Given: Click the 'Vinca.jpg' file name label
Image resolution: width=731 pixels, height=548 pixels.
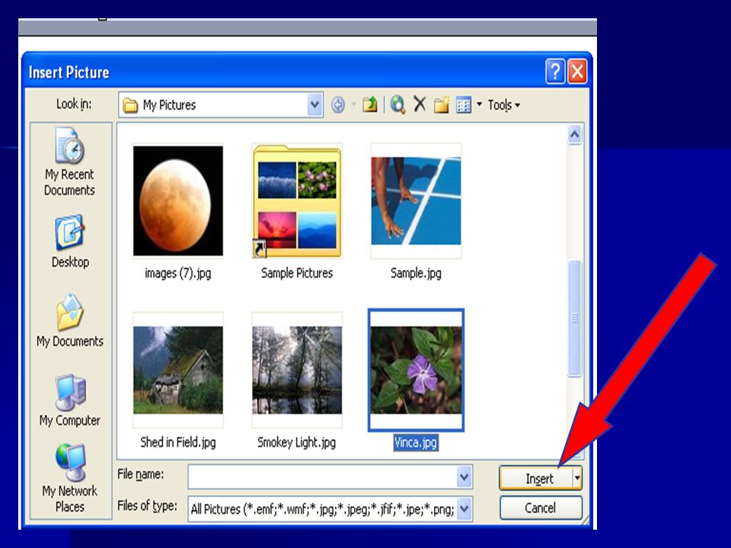Looking at the screenshot, I should [x=416, y=442].
